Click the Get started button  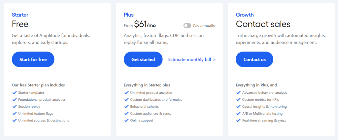click(143, 59)
